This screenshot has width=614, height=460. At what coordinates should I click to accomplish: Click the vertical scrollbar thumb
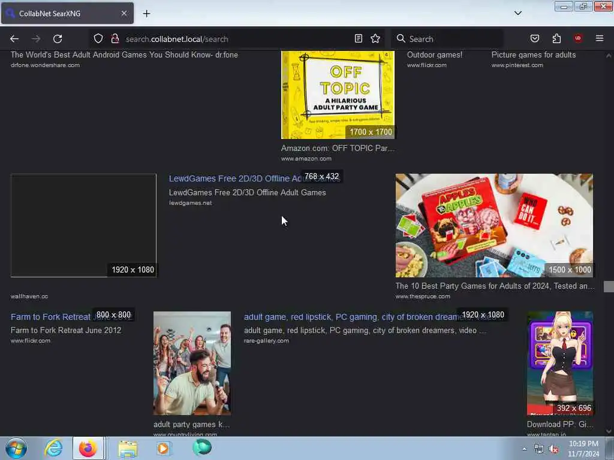609,286
